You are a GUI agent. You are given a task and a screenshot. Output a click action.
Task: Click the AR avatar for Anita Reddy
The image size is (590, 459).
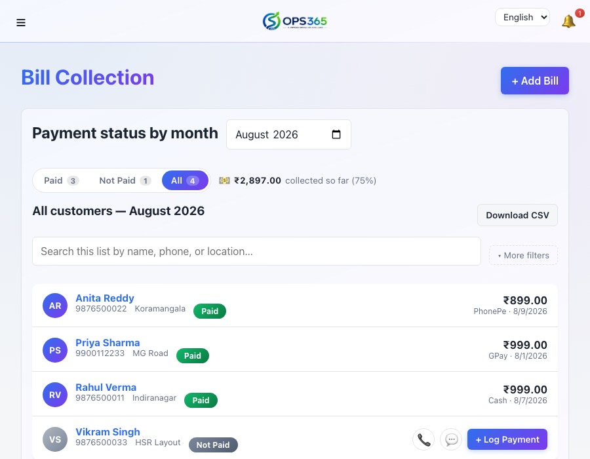(55, 306)
